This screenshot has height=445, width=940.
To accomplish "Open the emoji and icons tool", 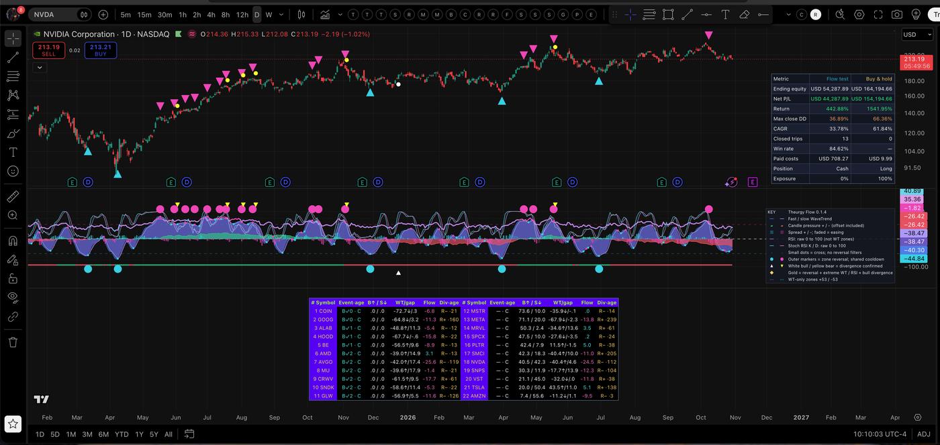I will (x=13, y=172).
